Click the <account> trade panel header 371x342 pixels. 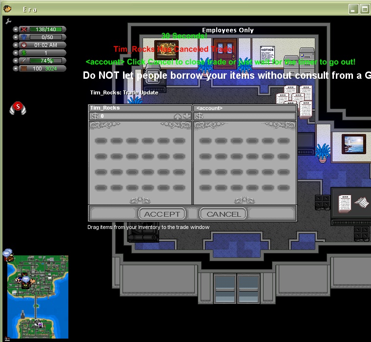[245, 108]
